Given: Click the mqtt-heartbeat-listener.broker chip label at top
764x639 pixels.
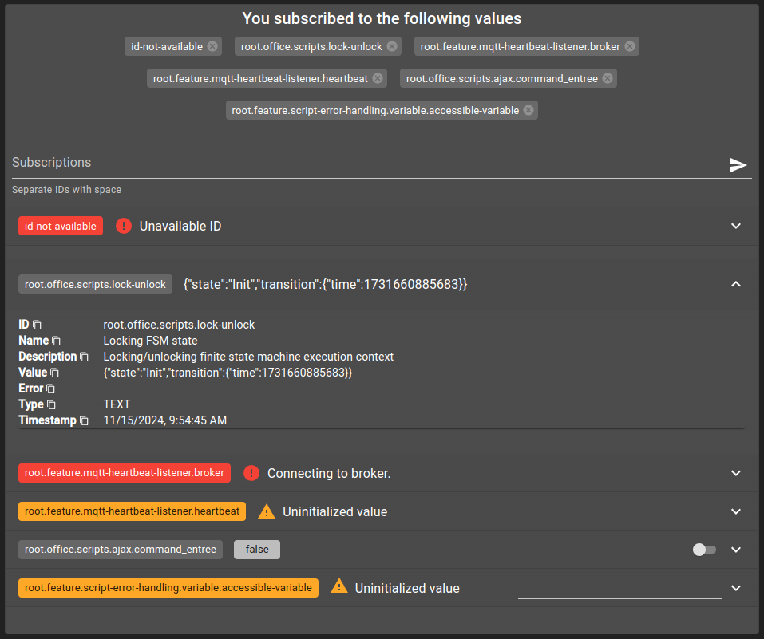Looking at the screenshot, I should [x=520, y=47].
